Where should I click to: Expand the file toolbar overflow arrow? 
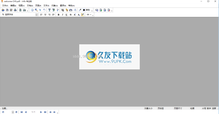27,11
